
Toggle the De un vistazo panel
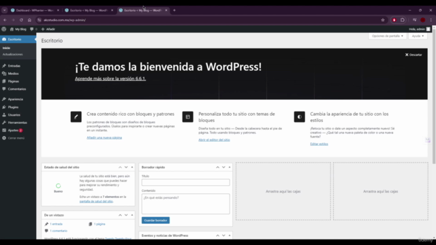click(x=132, y=215)
